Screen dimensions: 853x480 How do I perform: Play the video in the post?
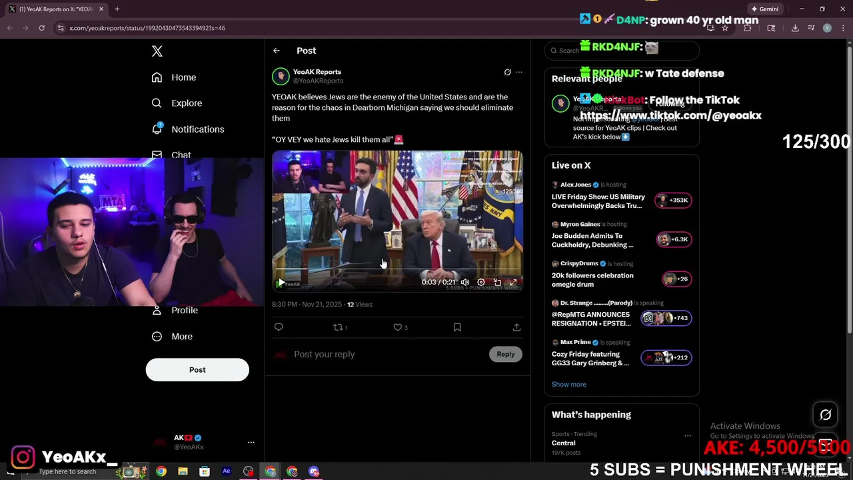click(x=281, y=283)
